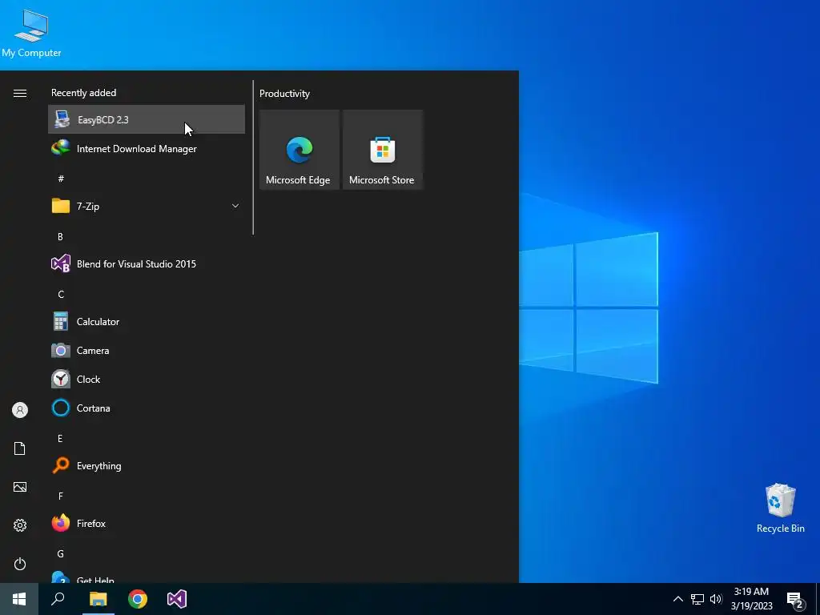Viewport: 820px width, 615px height.
Task: Expand the Start menu hamburger
Action: [x=20, y=93]
